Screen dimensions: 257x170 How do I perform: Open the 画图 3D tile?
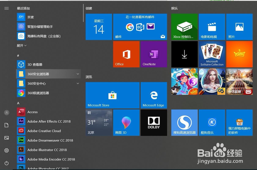126,123
